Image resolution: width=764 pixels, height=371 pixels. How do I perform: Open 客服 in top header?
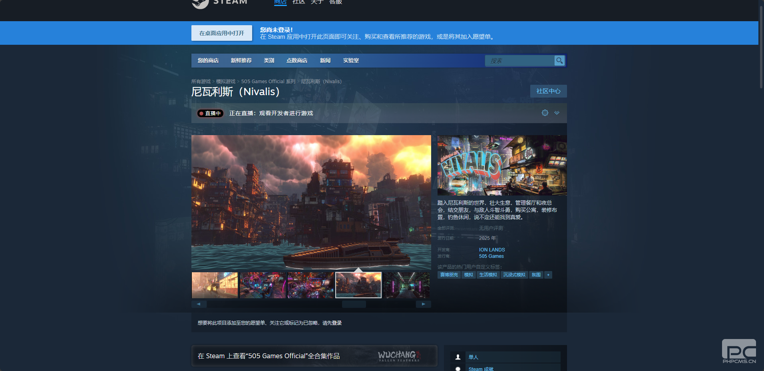[x=336, y=2]
